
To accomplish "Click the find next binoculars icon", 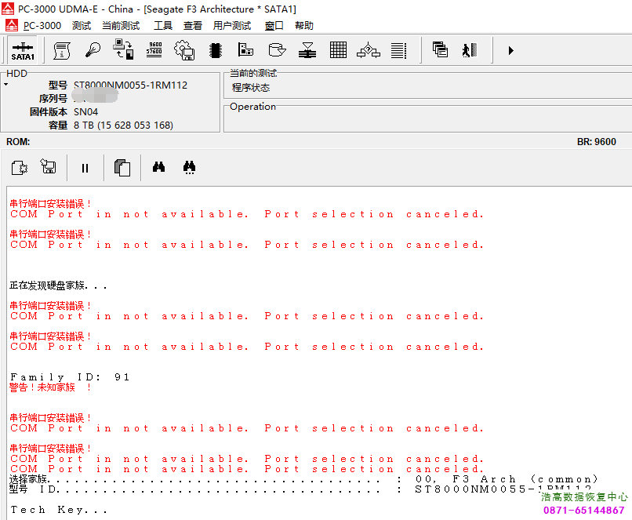I will [x=189, y=168].
